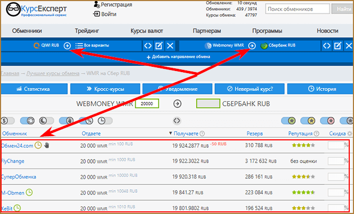Toggle the percent filter switch

pyautogui.click(x=86, y=121)
